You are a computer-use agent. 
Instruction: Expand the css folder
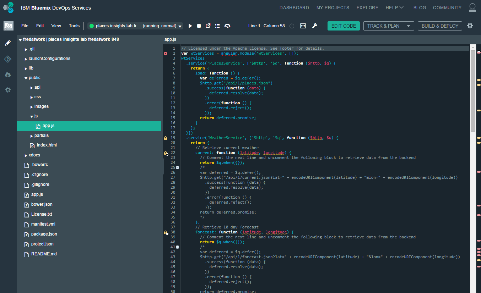[32, 97]
